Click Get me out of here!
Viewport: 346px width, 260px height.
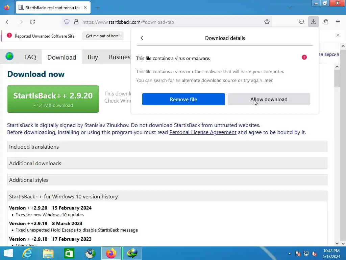[x=103, y=36]
